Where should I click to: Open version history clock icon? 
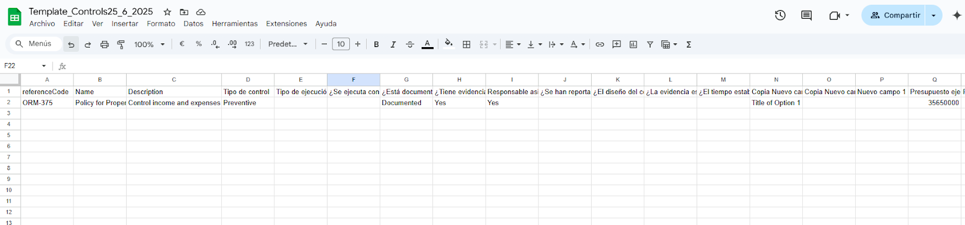pos(780,15)
